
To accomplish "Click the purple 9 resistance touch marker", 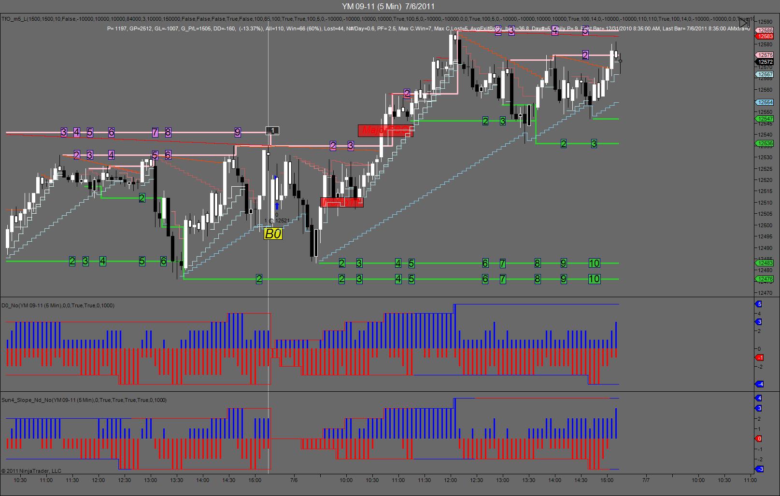I will [238, 132].
